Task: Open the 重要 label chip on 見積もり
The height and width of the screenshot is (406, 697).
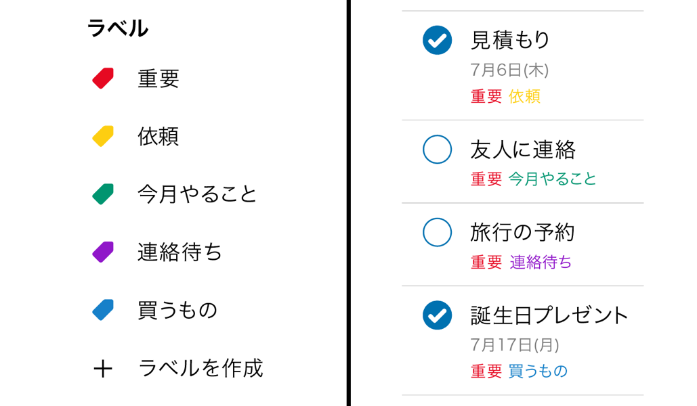Action: click(485, 97)
